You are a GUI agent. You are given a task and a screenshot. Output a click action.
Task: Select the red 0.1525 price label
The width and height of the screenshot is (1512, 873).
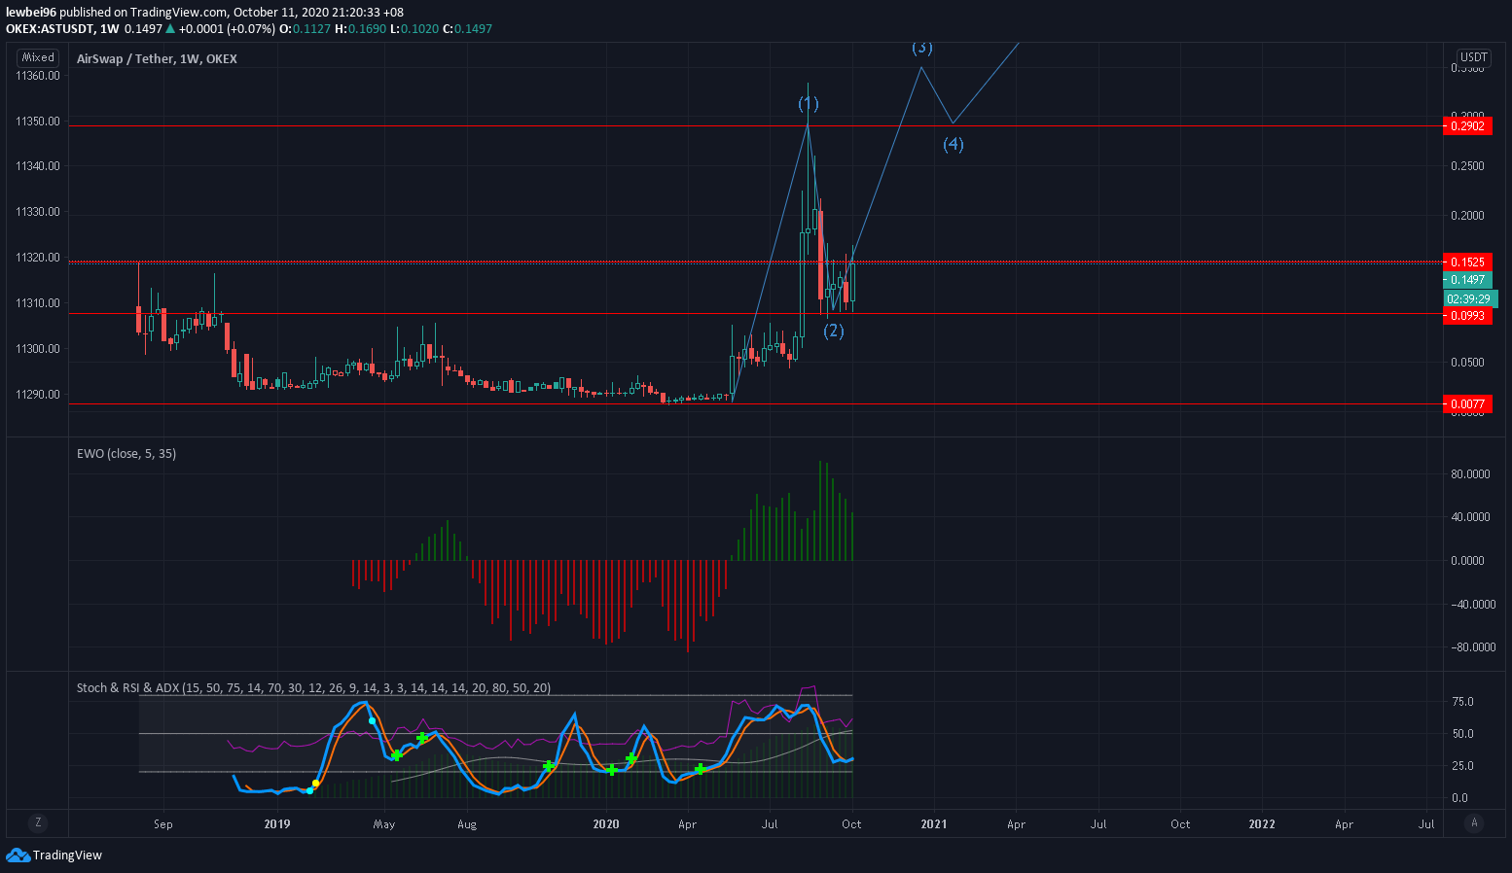click(1467, 262)
